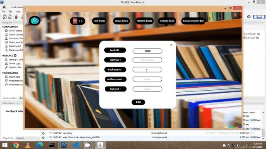Click the volume icon in system tray

point(238,145)
